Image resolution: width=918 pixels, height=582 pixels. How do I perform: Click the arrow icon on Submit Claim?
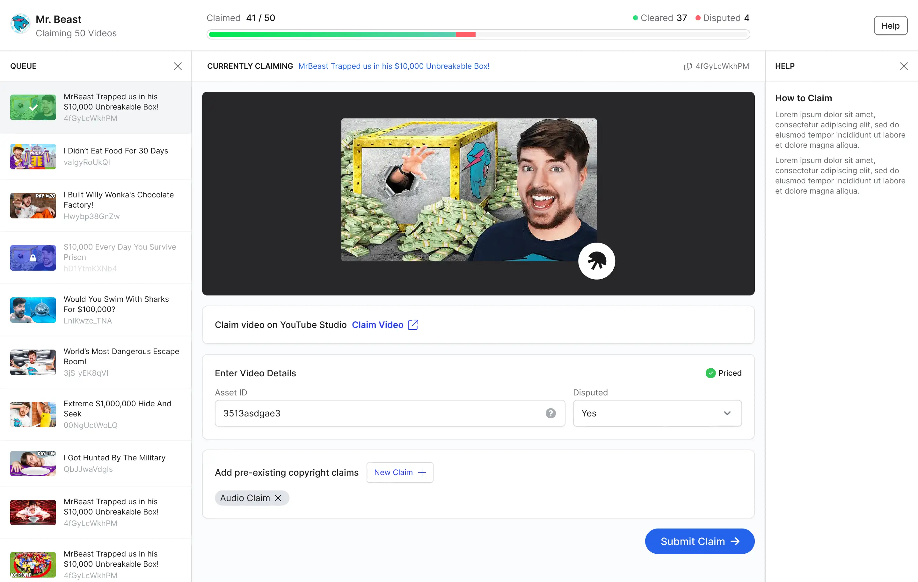(735, 541)
